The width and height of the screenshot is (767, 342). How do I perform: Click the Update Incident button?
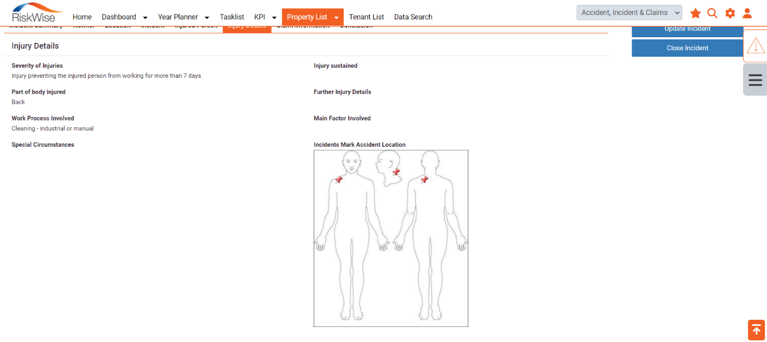pos(687,31)
